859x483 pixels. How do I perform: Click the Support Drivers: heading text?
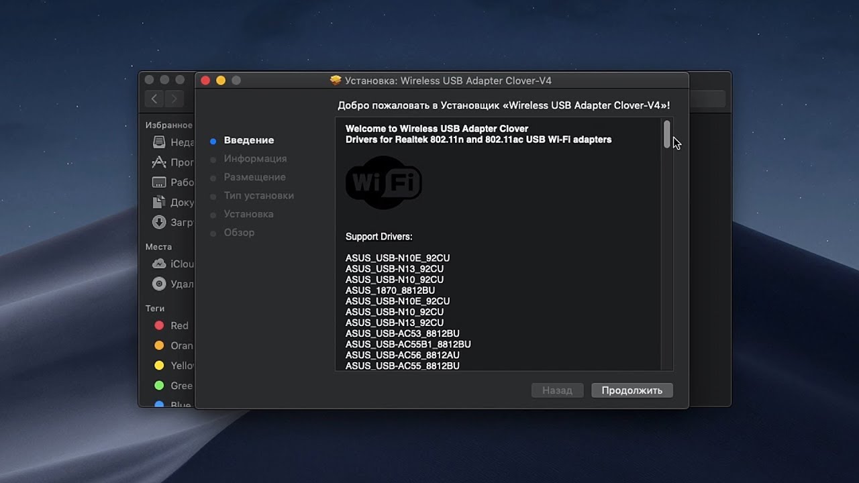pyautogui.click(x=378, y=237)
